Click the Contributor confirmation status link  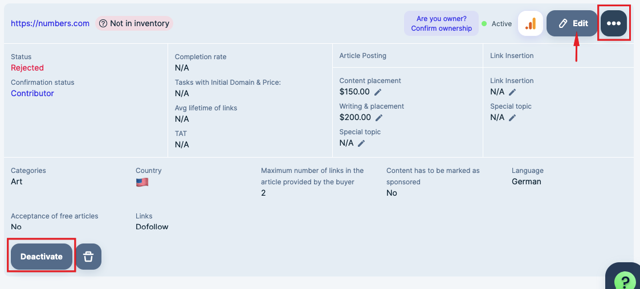32,93
